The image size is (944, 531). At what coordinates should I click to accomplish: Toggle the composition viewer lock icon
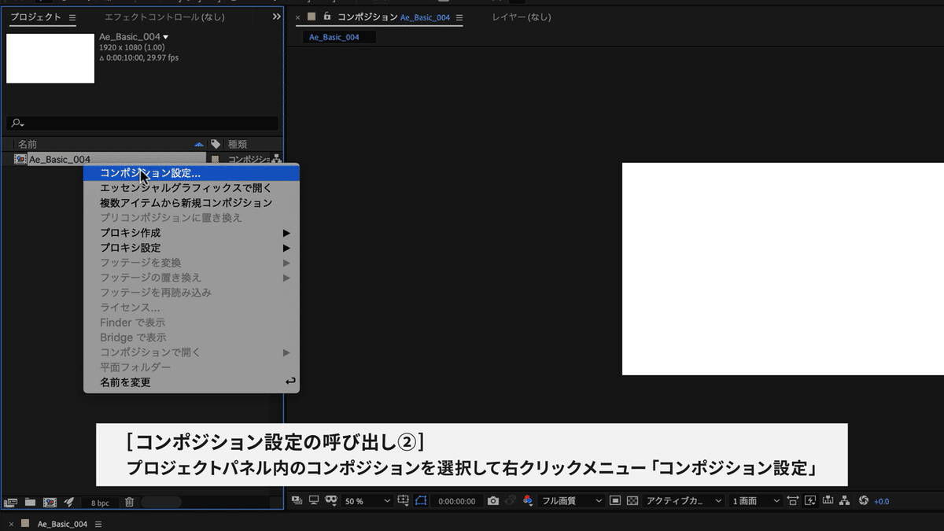tap(326, 17)
